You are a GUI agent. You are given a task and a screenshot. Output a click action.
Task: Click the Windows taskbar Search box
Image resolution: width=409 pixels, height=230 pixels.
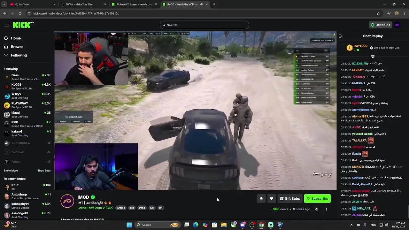[158, 225]
